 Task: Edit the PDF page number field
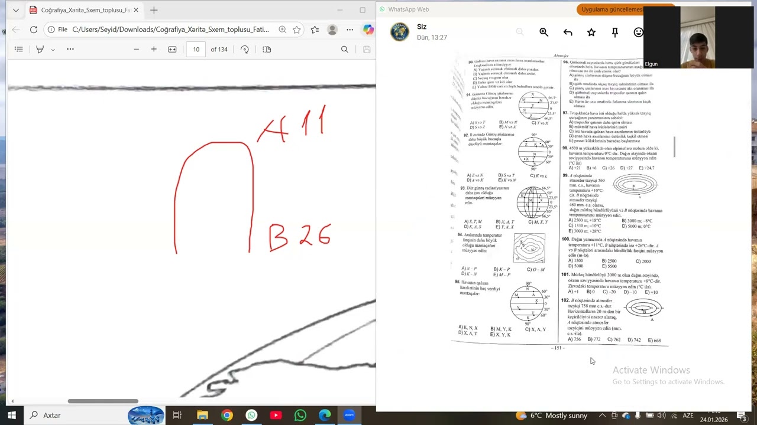pos(196,50)
